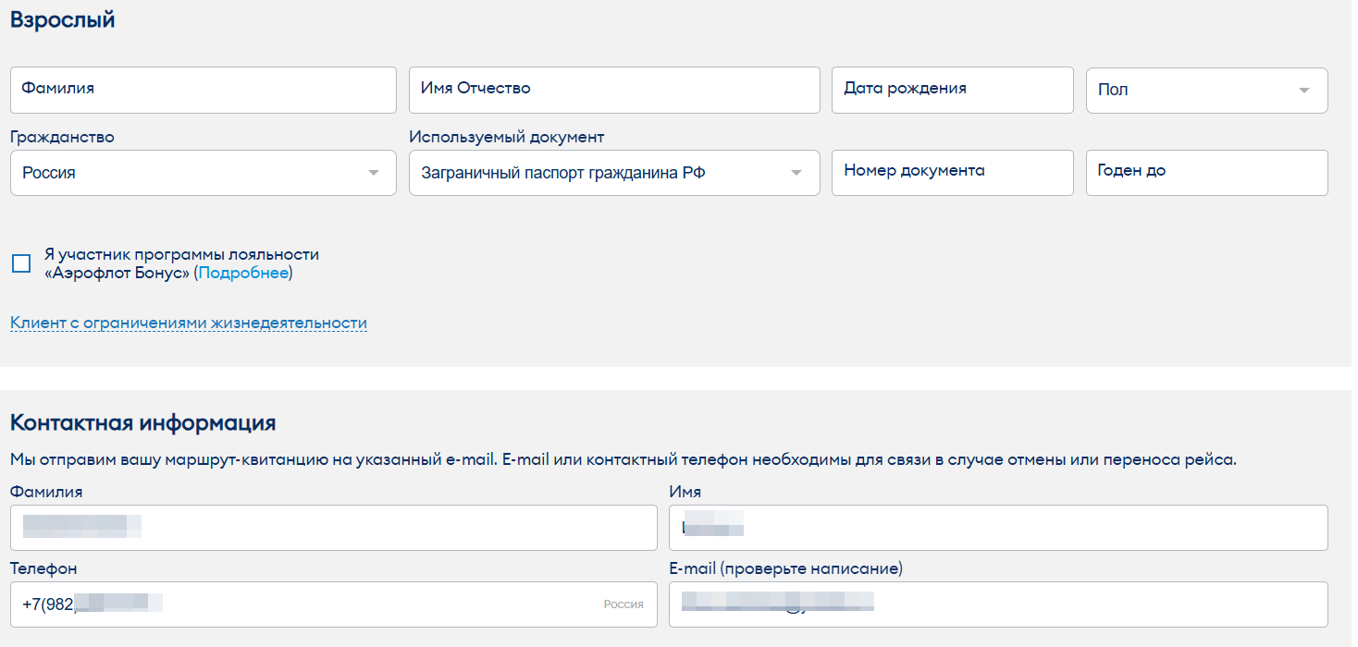
Task: Click the loyalty program label text
Action: 181,254
